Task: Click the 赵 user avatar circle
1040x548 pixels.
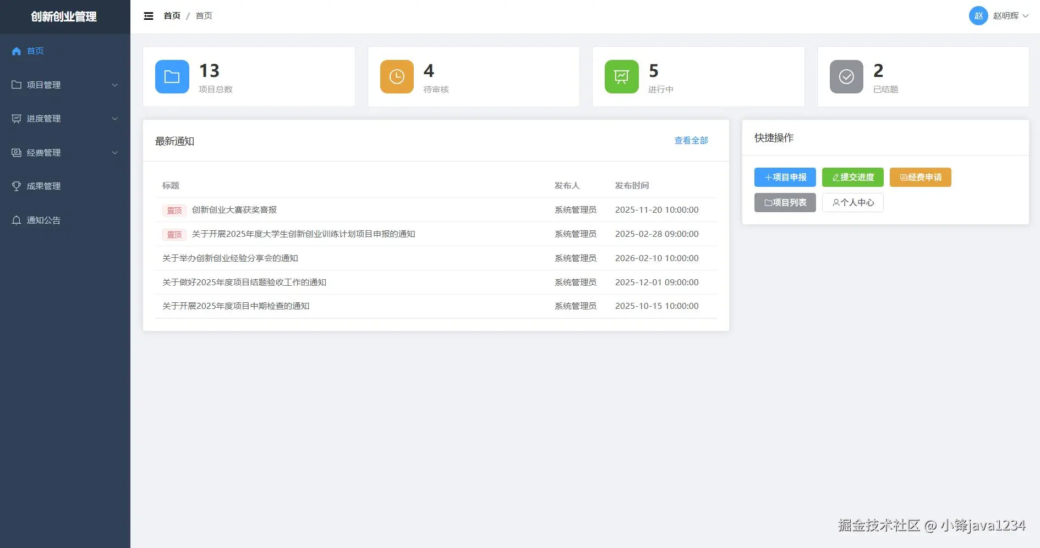Action: pos(978,16)
